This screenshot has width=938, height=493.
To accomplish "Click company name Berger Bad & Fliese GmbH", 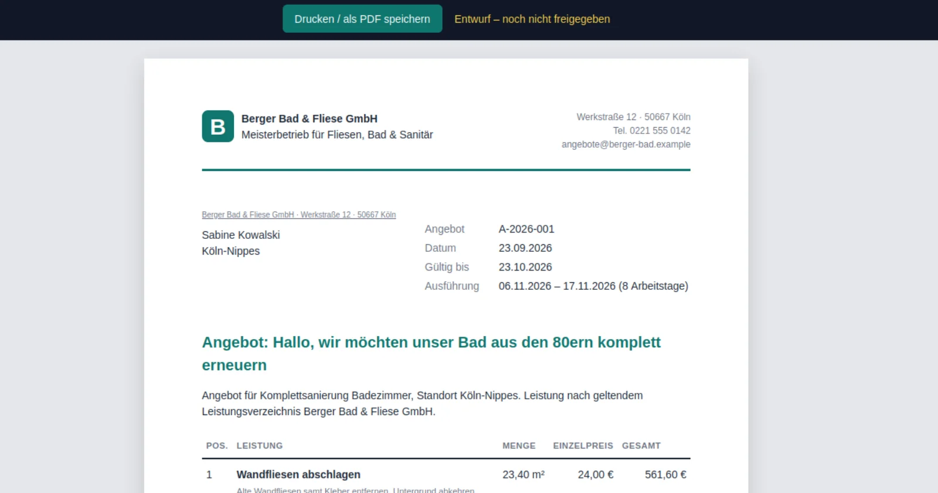I will point(310,119).
